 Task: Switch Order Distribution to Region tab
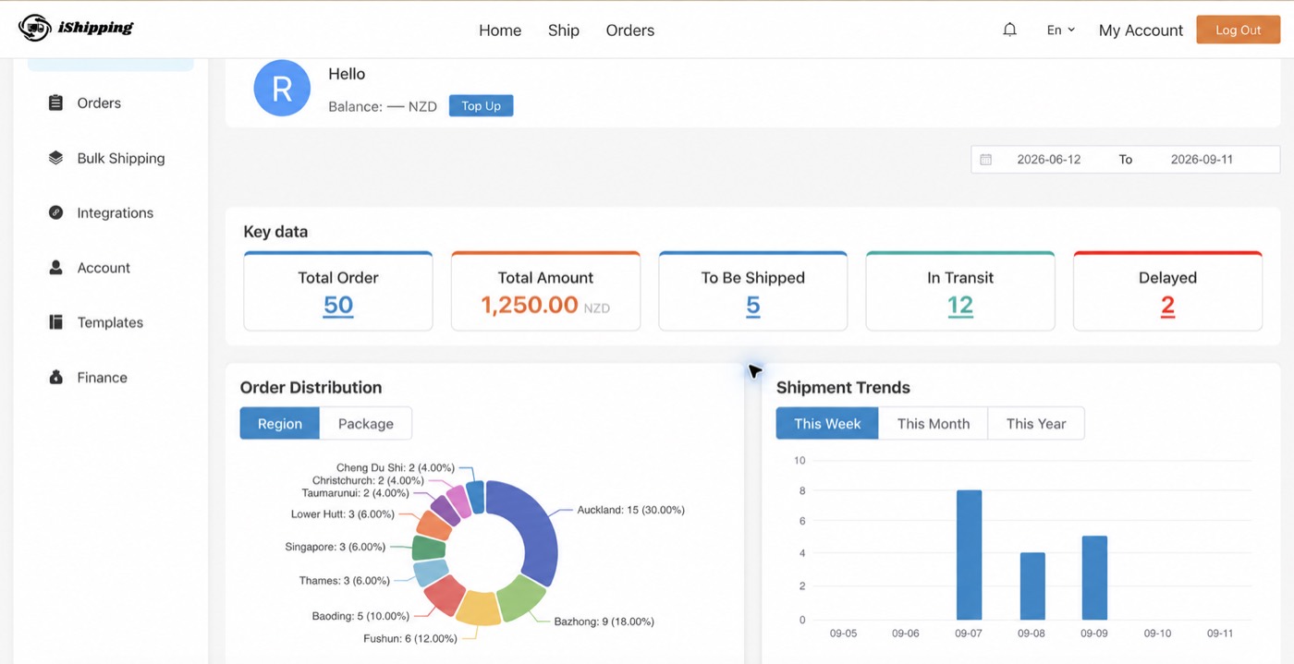[x=280, y=423]
